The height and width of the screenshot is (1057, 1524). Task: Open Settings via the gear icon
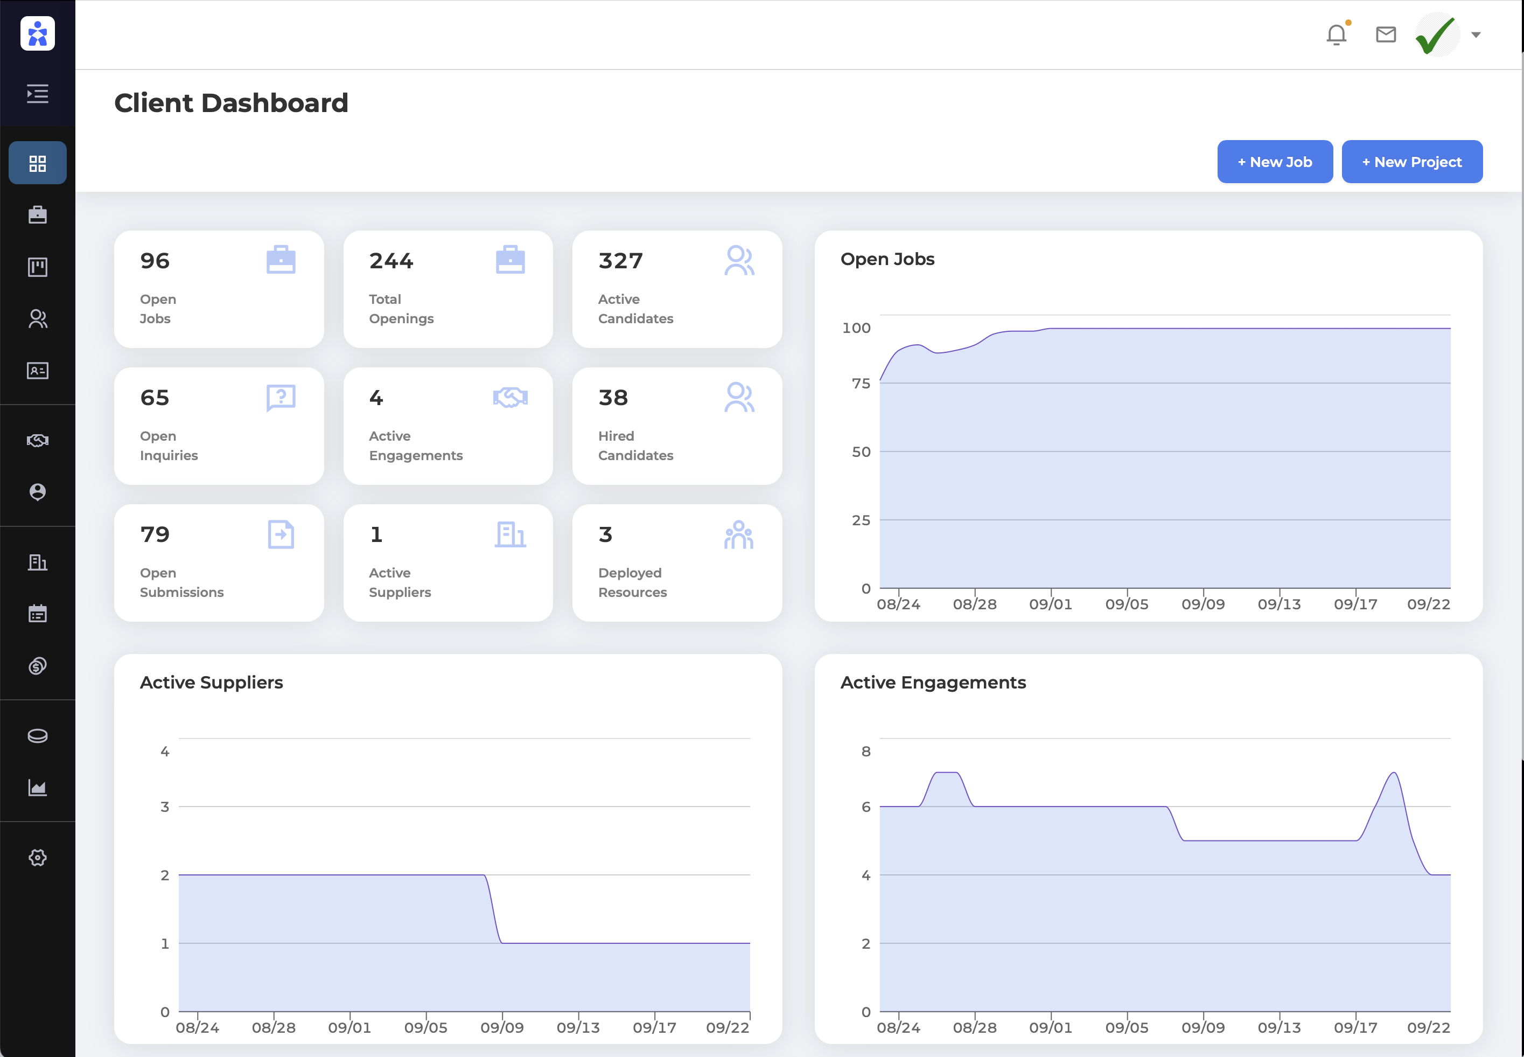[37, 857]
